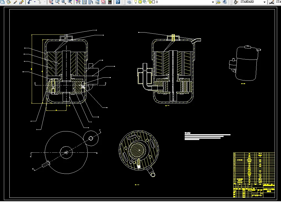Expand the layer list dropdown
This screenshot has height=202, width=281.
(213, 2)
